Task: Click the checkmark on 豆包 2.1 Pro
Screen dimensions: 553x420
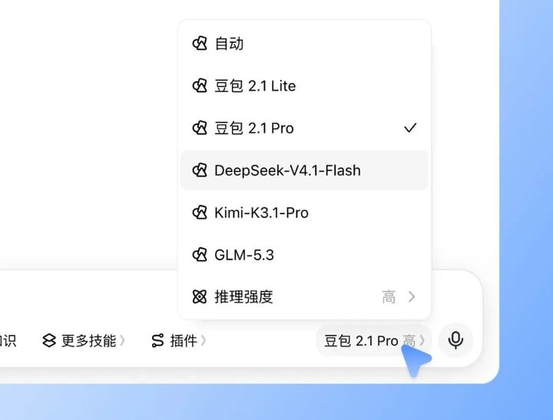Action: point(410,127)
